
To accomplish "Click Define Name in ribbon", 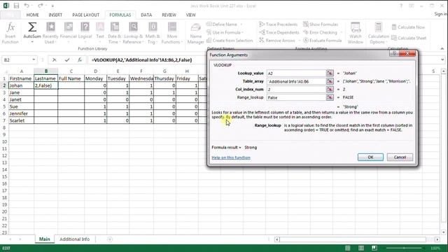I will pos(224,24).
